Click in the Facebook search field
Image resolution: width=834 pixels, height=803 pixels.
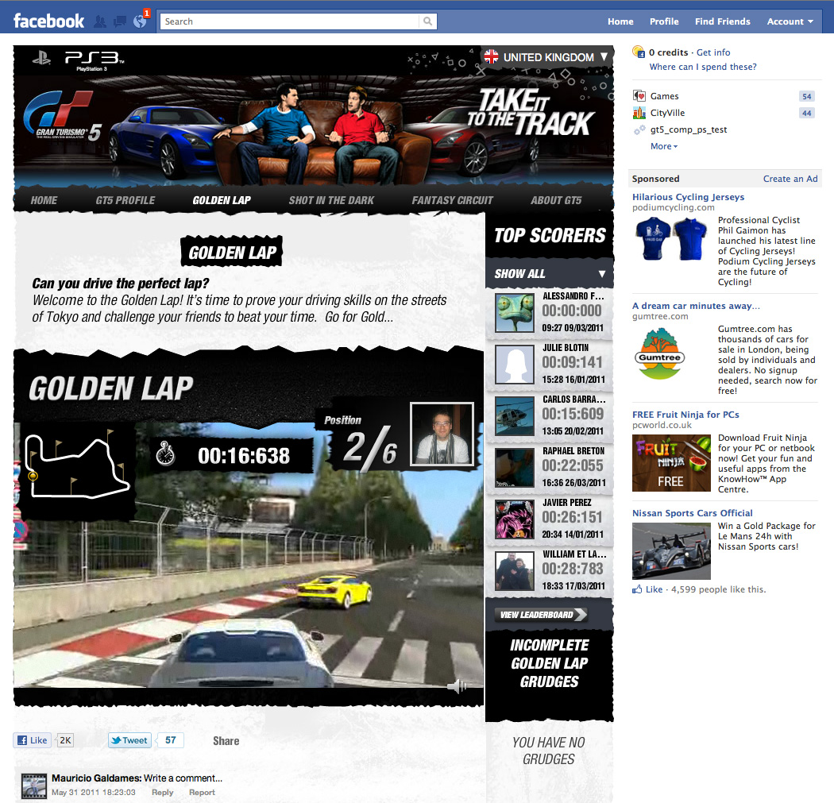(x=289, y=21)
